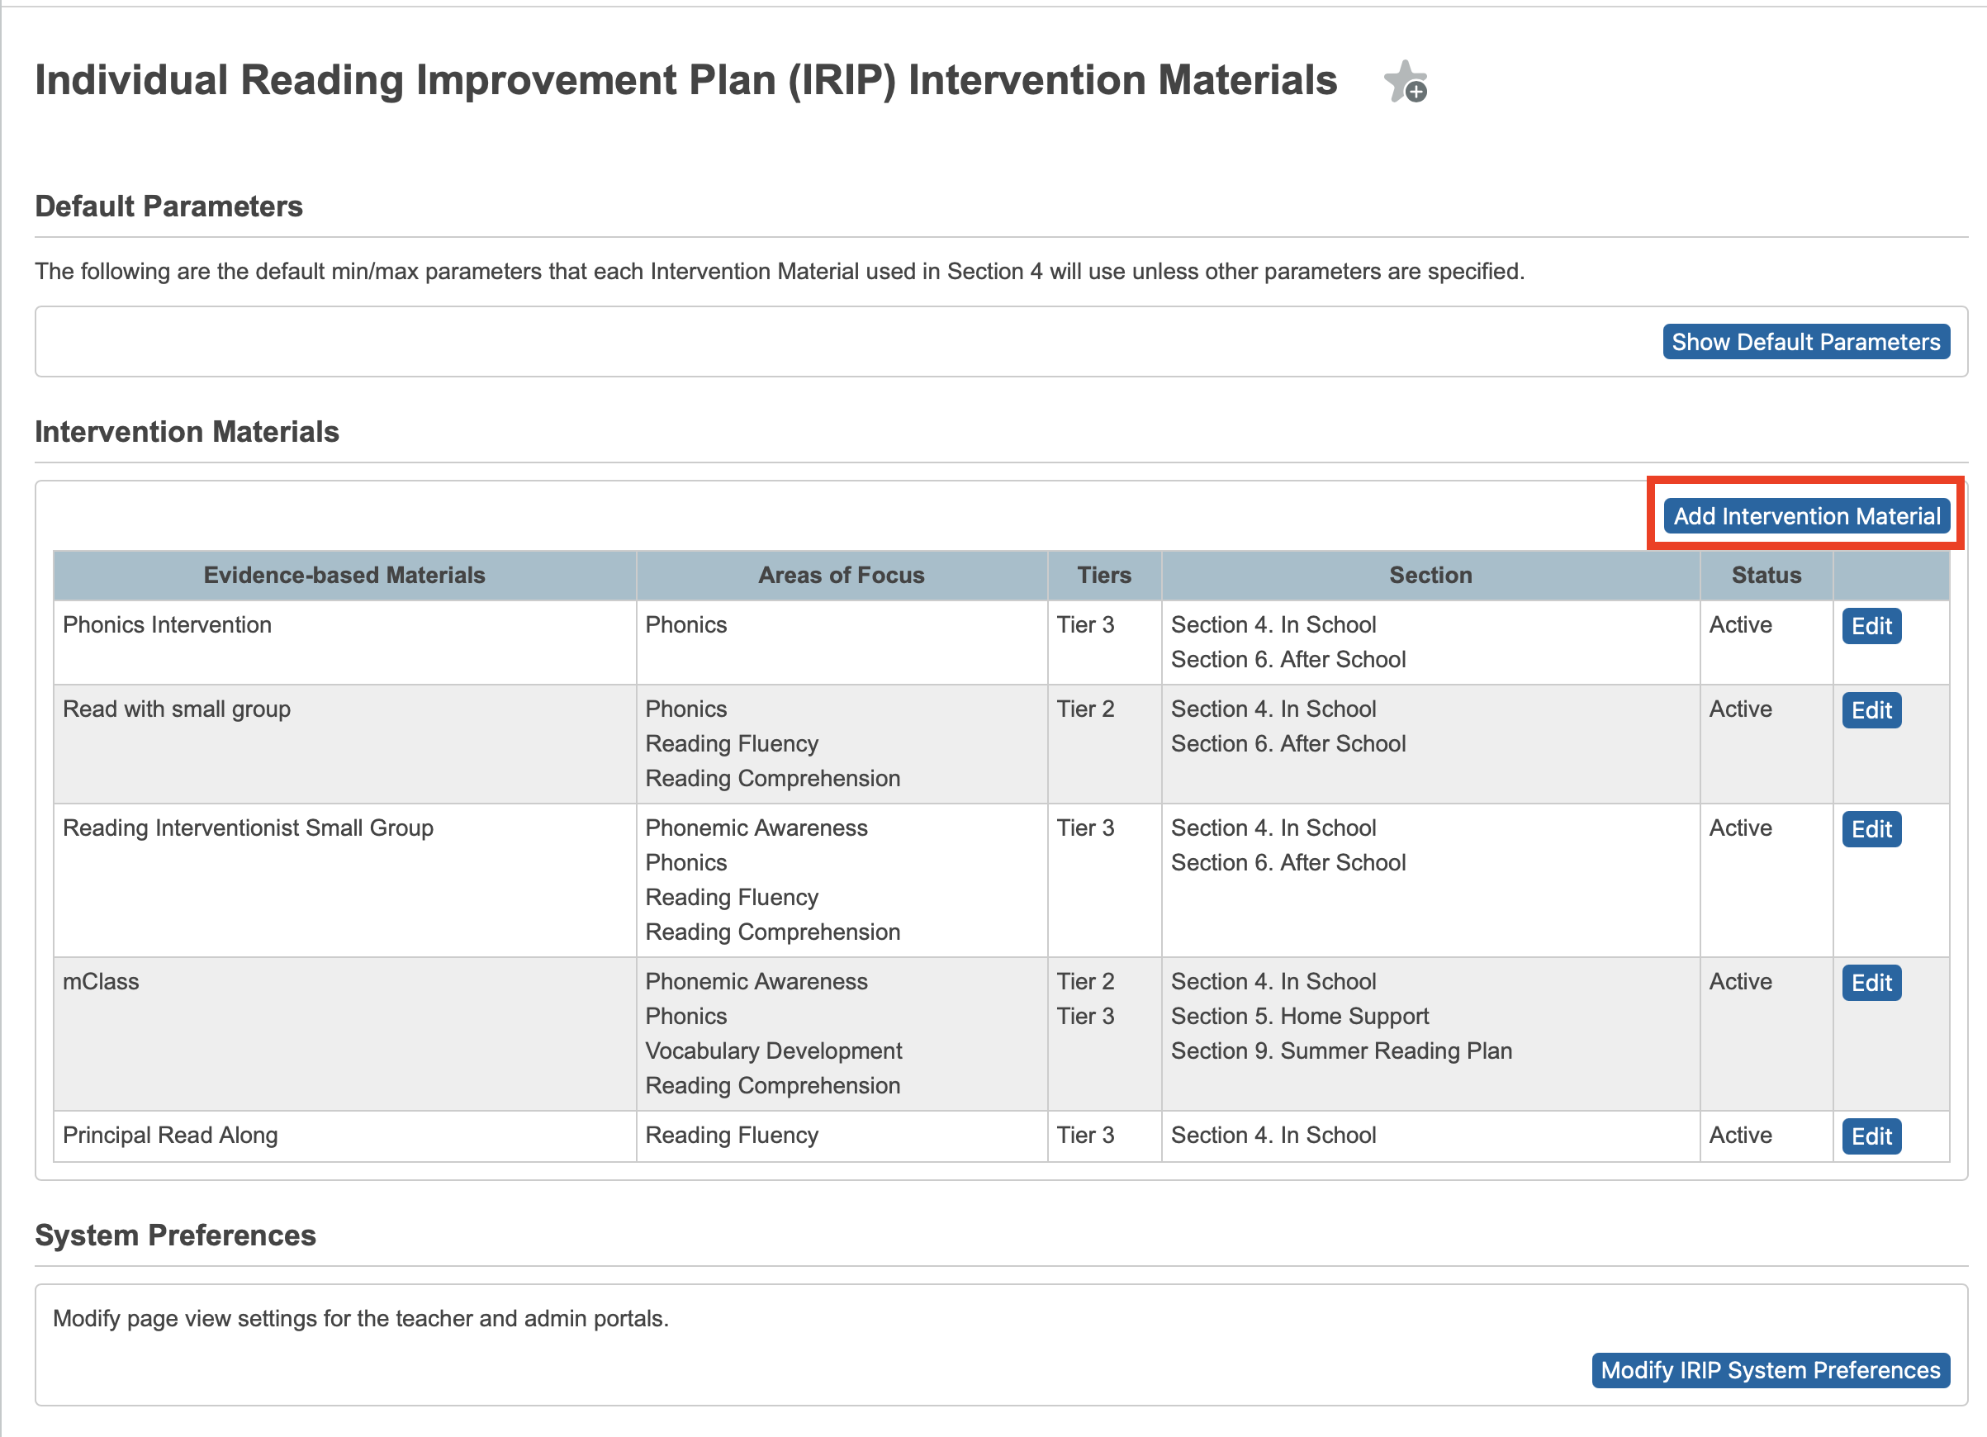Select the Areas of Focus column header

[x=841, y=575]
